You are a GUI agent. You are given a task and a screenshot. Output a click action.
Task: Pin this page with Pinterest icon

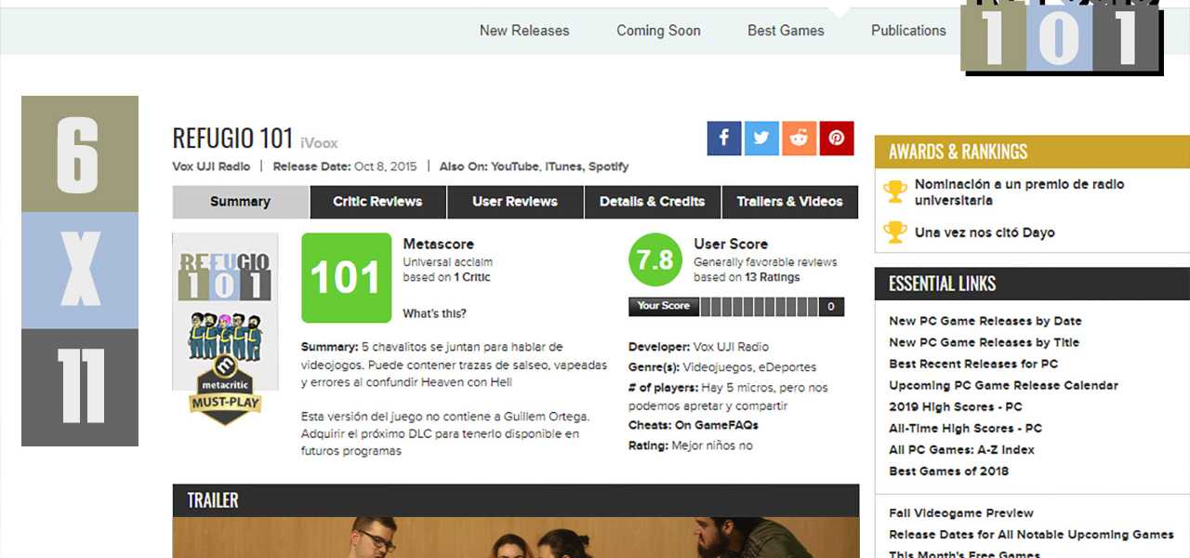(x=837, y=139)
